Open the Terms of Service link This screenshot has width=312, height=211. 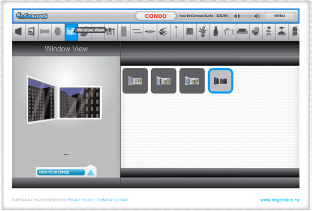[x=112, y=200]
